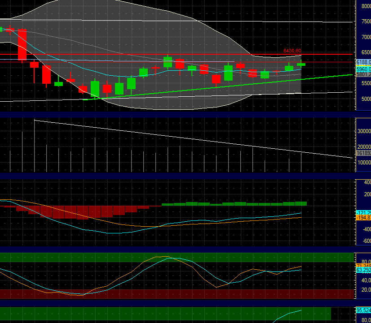Select the orange 71.248 stochastic value tag
The width and height of the screenshot is (371, 323).
tap(362, 266)
